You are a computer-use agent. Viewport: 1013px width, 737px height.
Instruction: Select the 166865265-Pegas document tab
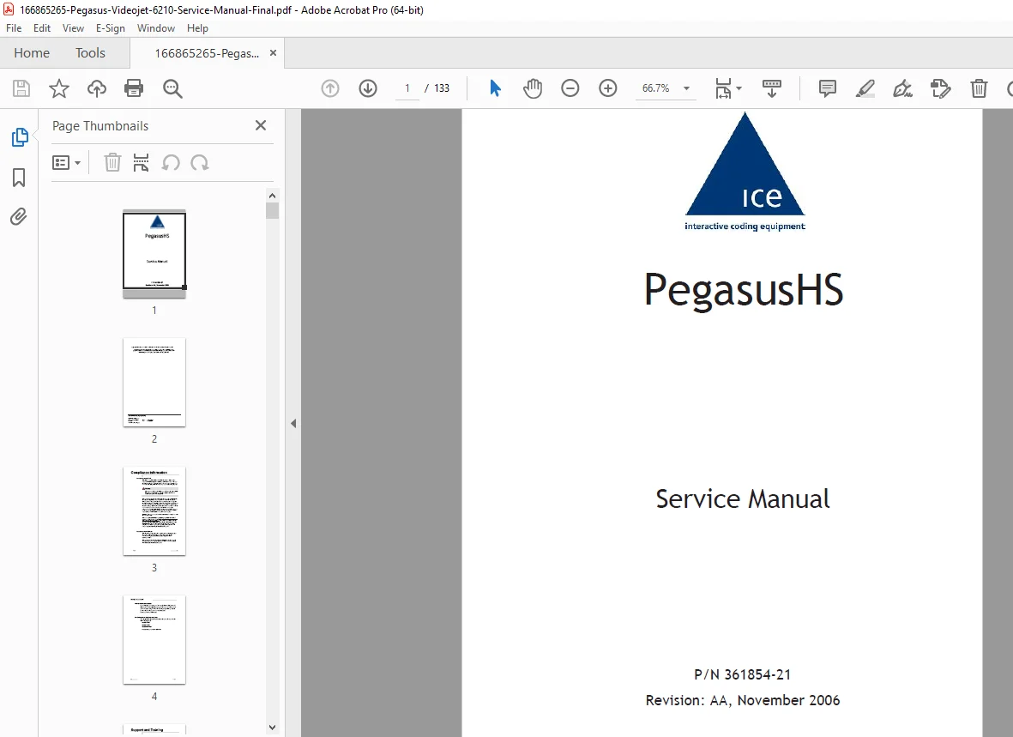(207, 54)
